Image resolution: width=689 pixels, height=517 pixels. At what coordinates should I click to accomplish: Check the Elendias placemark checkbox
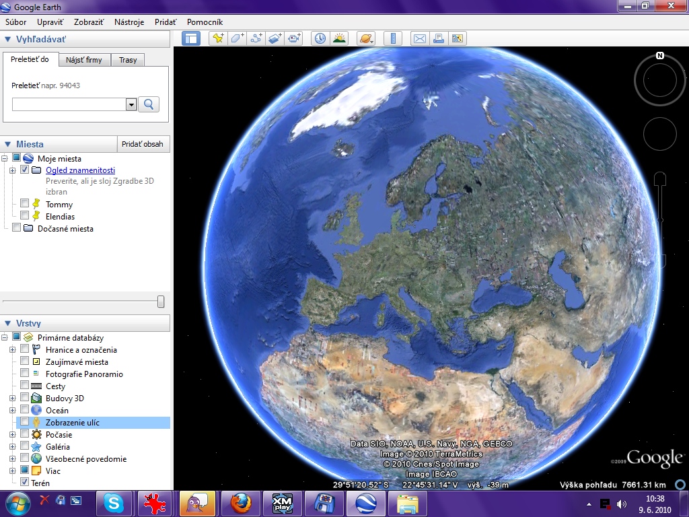click(25, 215)
